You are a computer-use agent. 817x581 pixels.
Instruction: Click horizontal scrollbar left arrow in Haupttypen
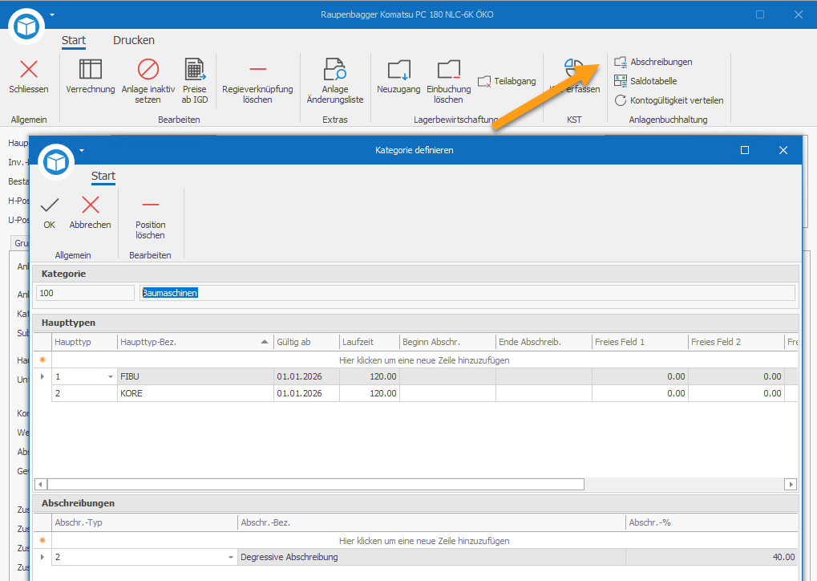pos(41,485)
